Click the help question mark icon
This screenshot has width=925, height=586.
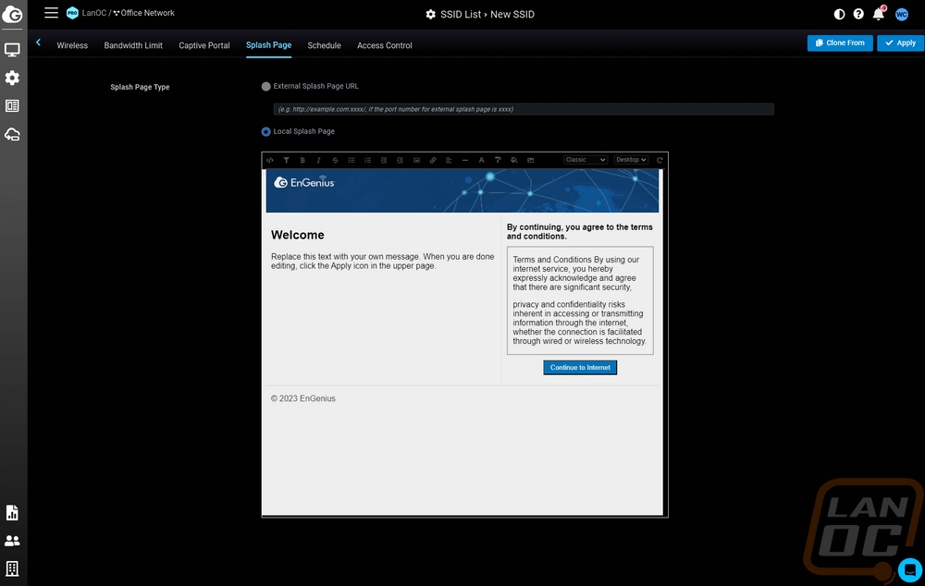pyautogui.click(x=858, y=14)
